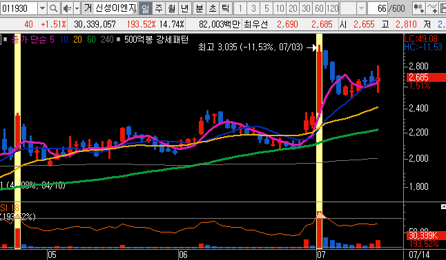Click the 거 badge before the stock name
This screenshot has width=446, height=260.
88,8
